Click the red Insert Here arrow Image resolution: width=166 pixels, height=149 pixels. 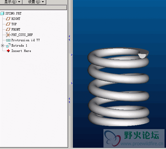(x=8, y=51)
